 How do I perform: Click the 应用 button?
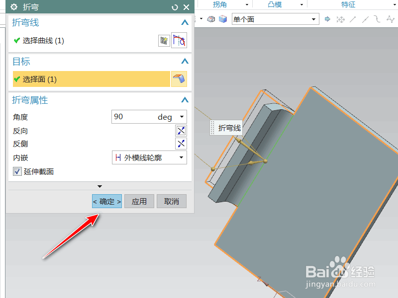tap(139, 201)
